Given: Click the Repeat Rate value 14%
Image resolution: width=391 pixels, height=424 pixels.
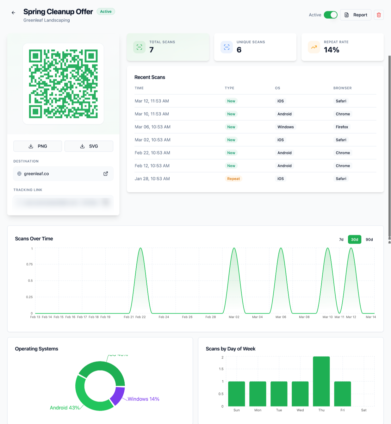Looking at the screenshot, I should [332, 50].
